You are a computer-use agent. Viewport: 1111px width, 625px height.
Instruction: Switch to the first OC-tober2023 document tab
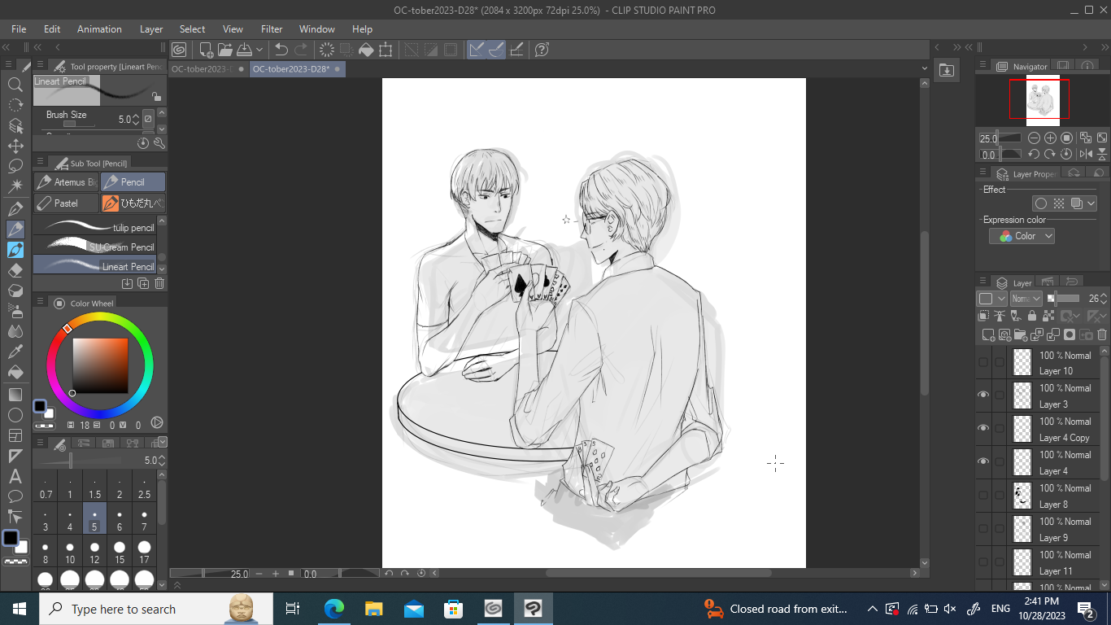pyautogui.click(x=202, y=69)
